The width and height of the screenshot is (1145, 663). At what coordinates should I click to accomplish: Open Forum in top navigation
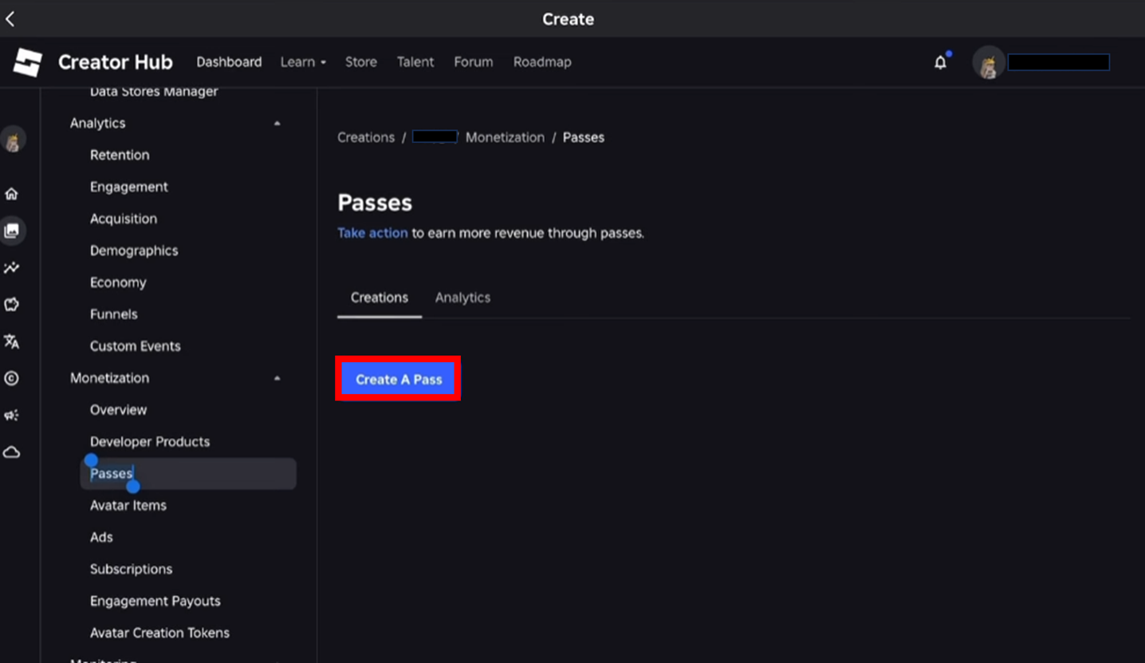474,62
